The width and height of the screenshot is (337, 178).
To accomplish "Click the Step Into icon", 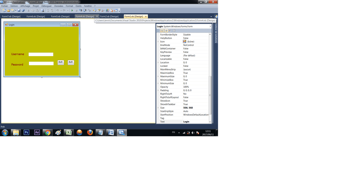I will click(x=80, y=10).
